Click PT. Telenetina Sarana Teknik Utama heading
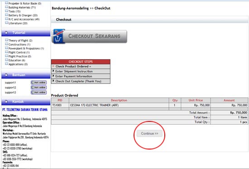 coord(25,110)
